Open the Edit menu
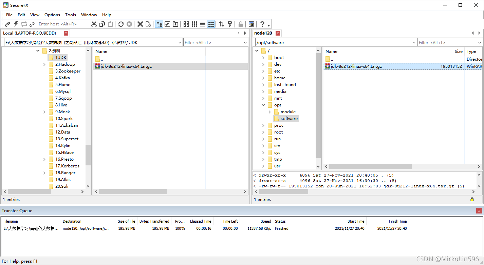The width and height of the screenshot is (484, 265). [21, 15]
